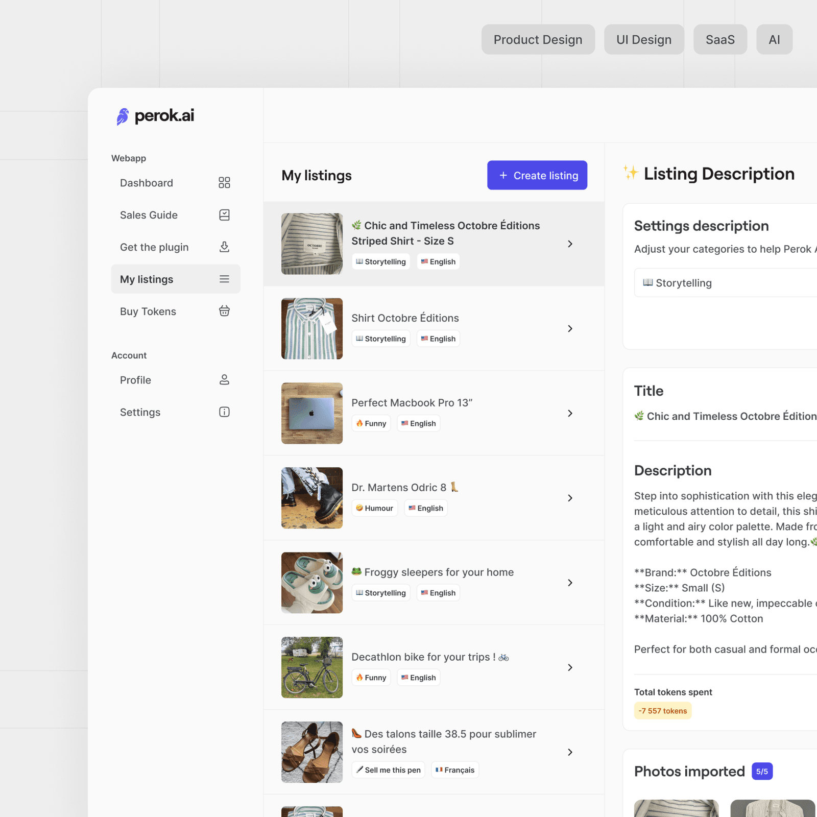Click the UI Design tag
Image resolution: width=817 pixels, height=817 pixels.
point(644,39)
